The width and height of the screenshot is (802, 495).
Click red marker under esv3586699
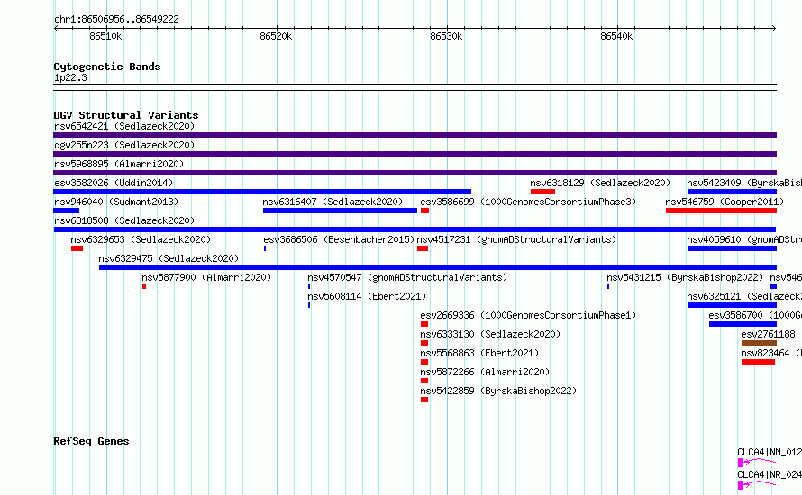click(x=424, y=211)
